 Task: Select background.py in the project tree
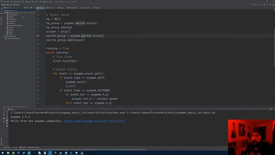(12, 15)
